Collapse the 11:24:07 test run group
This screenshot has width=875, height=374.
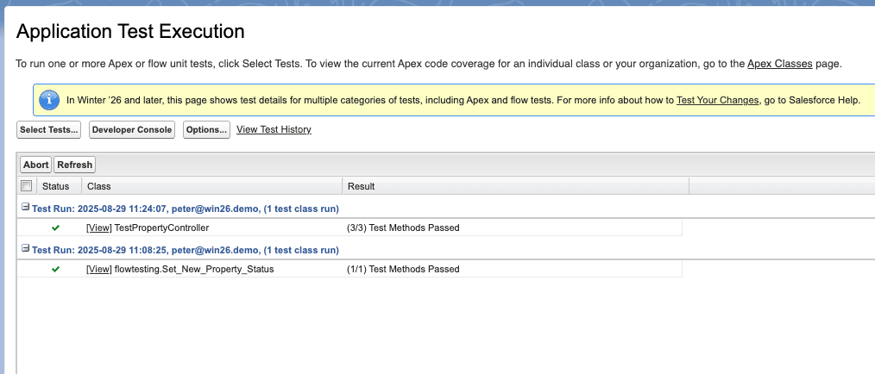click(25, 209)
